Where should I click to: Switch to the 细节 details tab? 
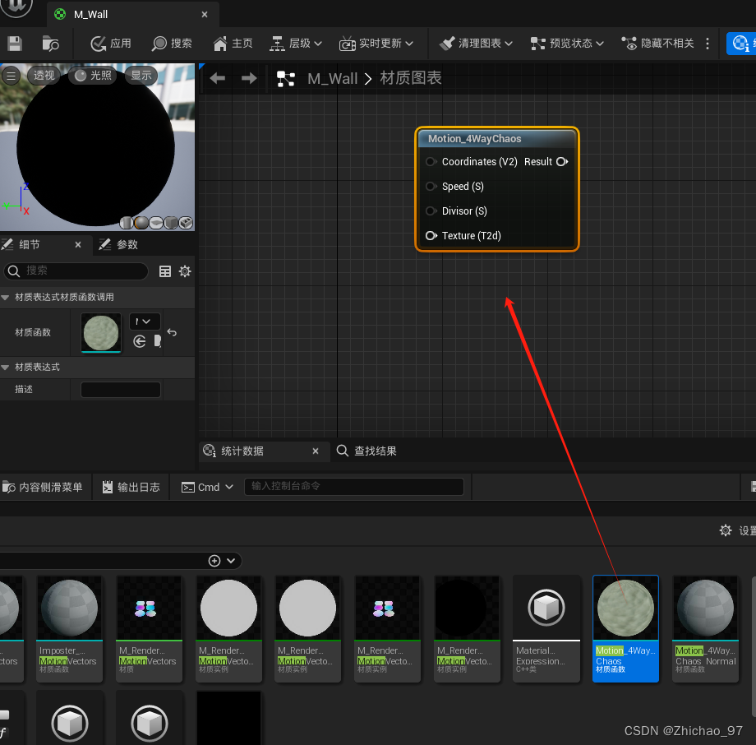[29, 245]
